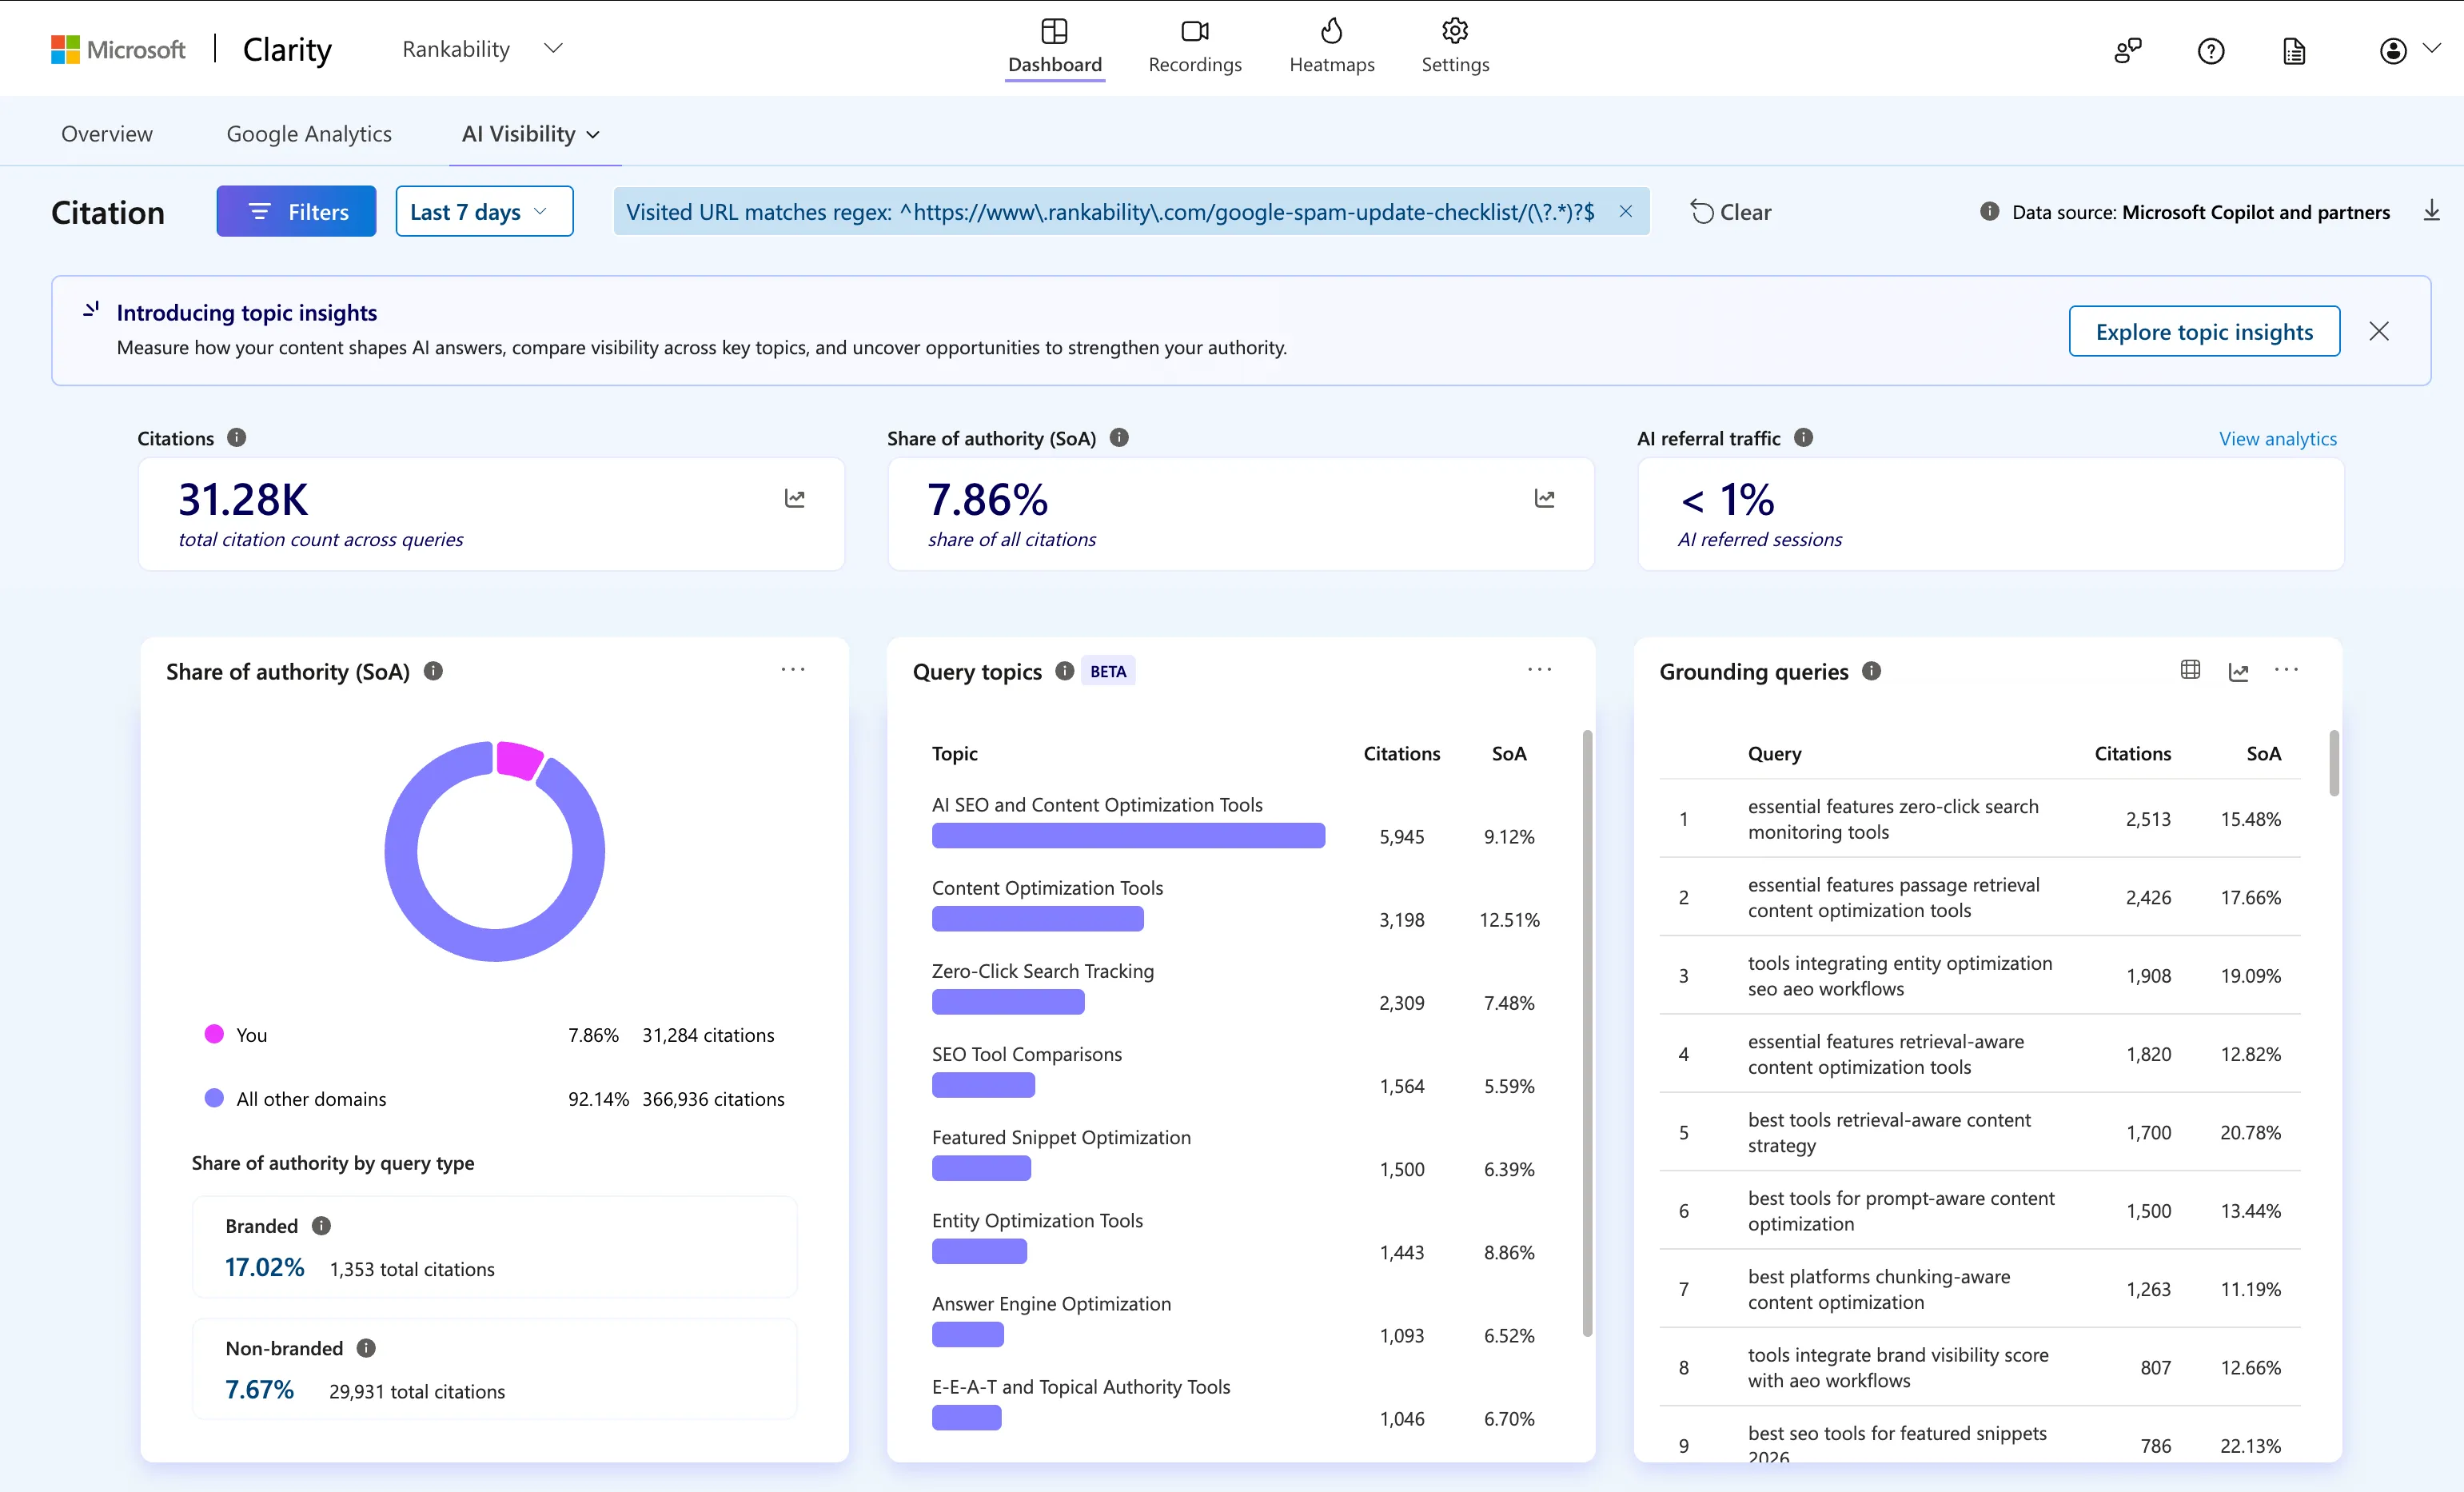The image size is (2464, 1492).
Task: Click the Grounding queries info icon
Action: 1871,671
